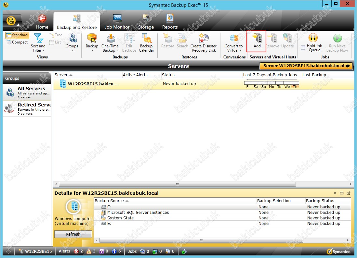Click the Refresh button
The width and height of the screenshot is (357, 258).
(73, 234)
